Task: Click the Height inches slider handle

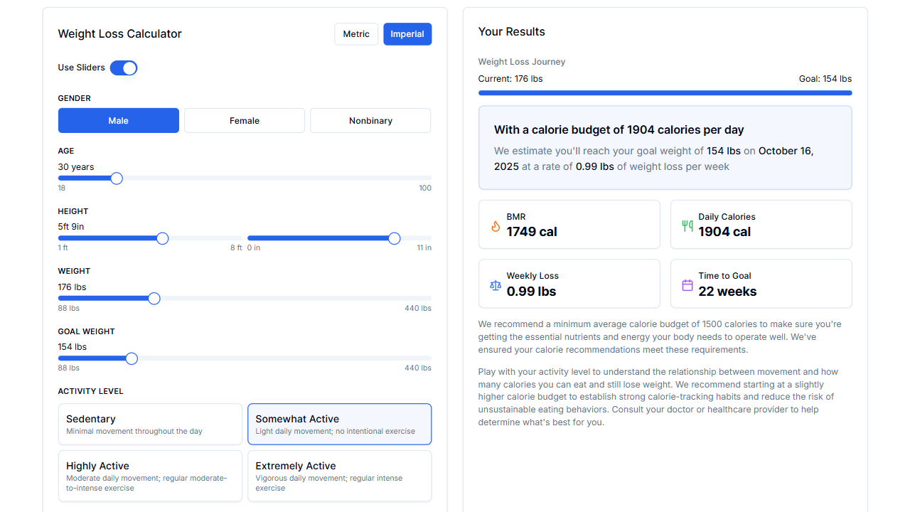Action: 394,238
